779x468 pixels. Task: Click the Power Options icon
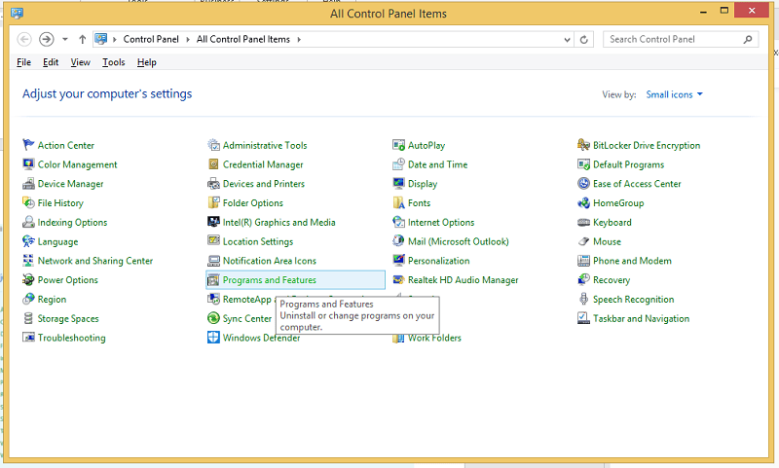click(28, 280)
